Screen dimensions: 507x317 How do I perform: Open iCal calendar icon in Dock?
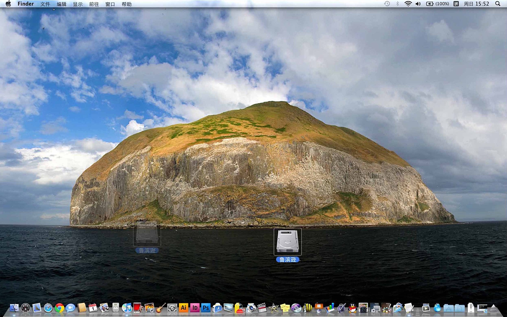(93, 308)
